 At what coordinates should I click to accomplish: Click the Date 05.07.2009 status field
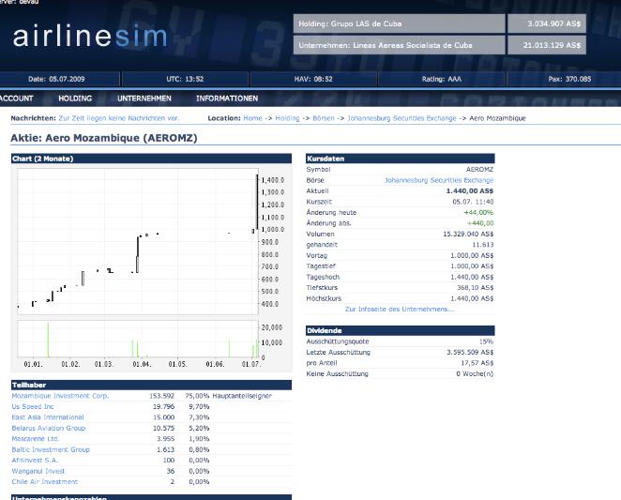coord(56,79)
